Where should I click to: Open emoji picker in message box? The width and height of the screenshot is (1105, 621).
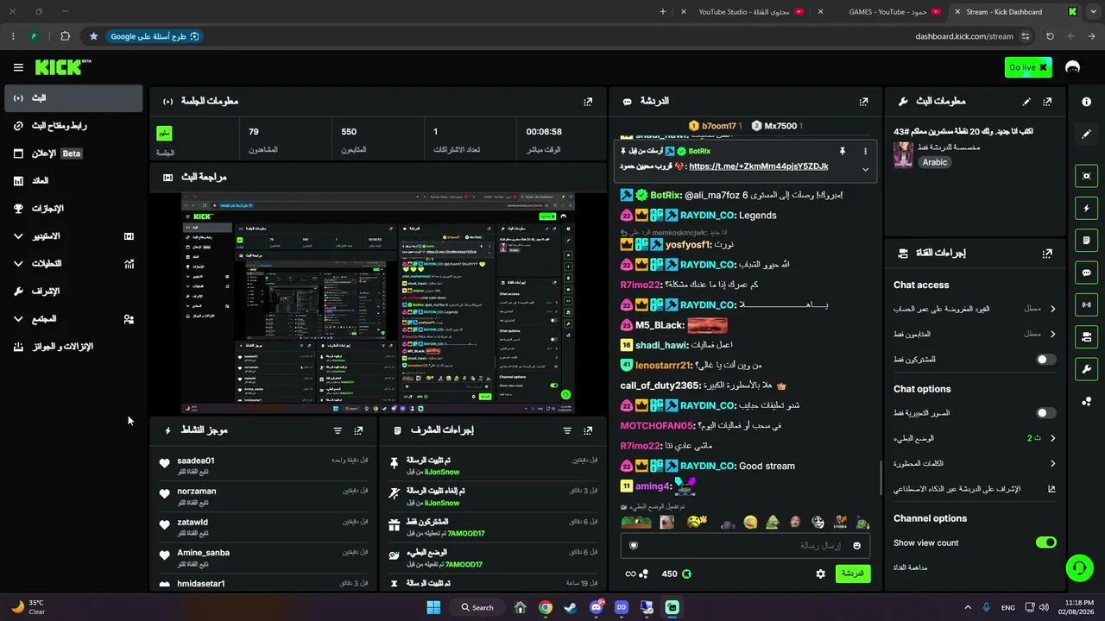[857, 545]
